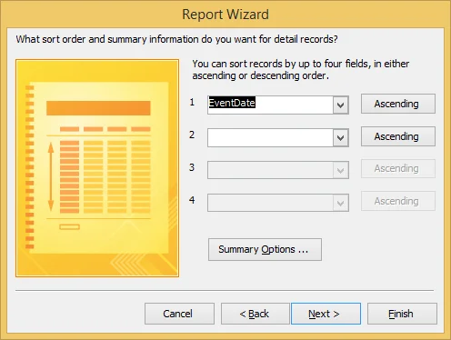
Task: Toggle Ascending button for sort field 1
Action: point(398,104)
